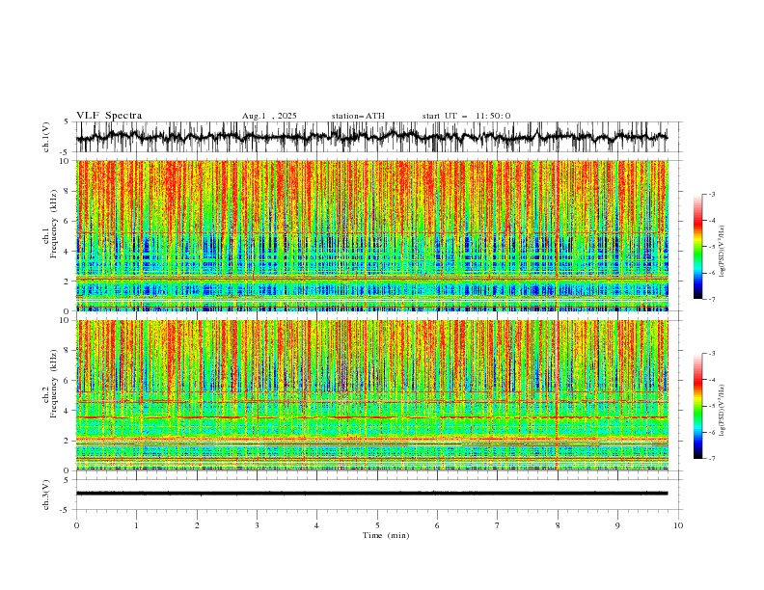Click the 'VLF Spectra' title text

tap(109, 116)
